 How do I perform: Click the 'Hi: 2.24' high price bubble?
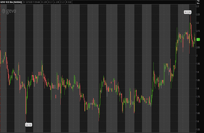pos(188,12)
